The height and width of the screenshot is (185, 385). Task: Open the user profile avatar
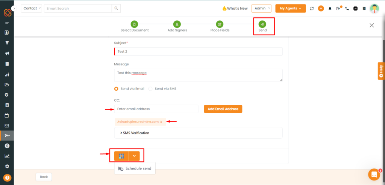374,8
